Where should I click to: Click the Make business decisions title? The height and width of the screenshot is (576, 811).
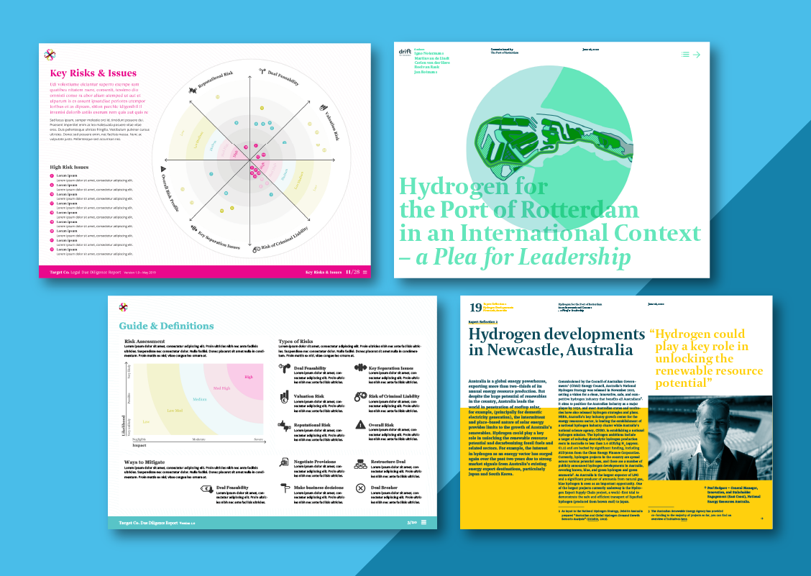click(319, 488)
